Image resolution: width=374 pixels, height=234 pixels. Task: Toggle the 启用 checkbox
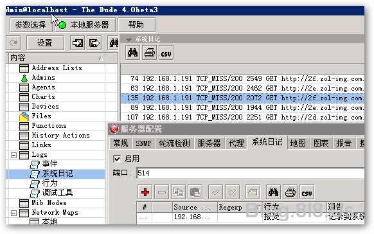[117, 159]
